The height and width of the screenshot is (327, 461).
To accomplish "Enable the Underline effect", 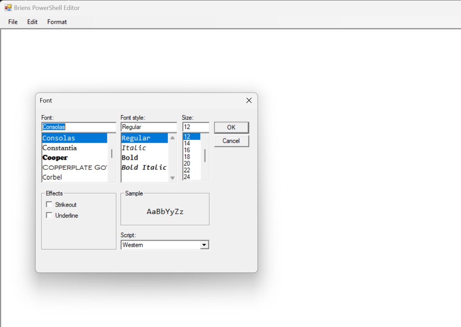I will [49, 215].
